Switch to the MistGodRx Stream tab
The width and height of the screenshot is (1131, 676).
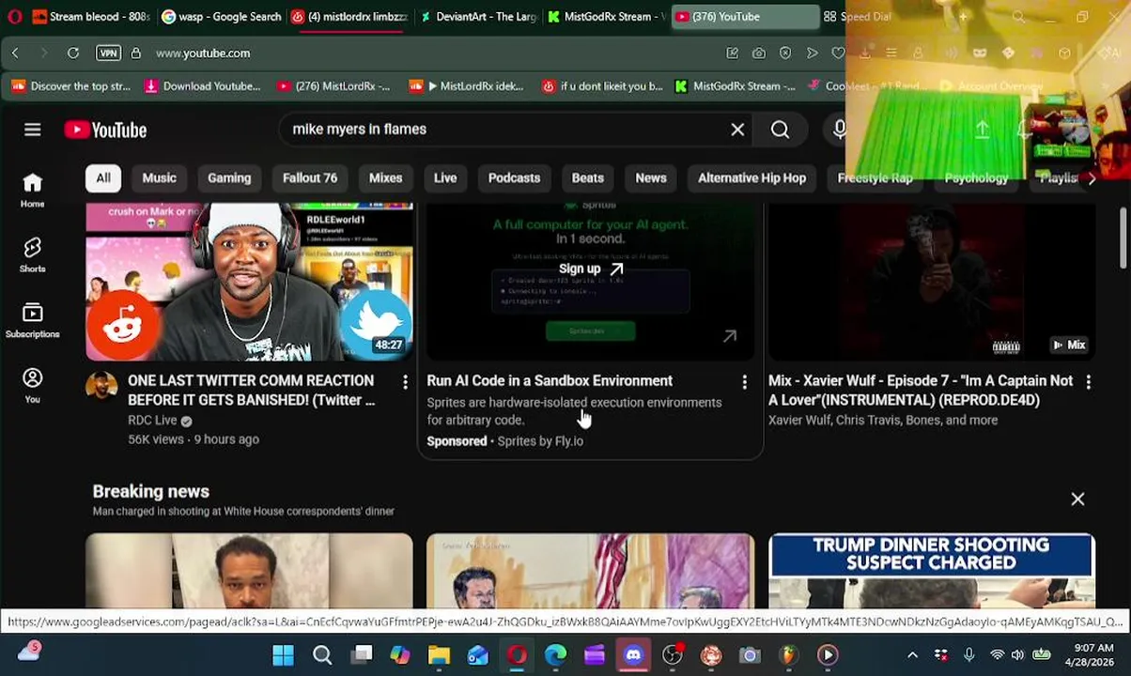point(607,16)
